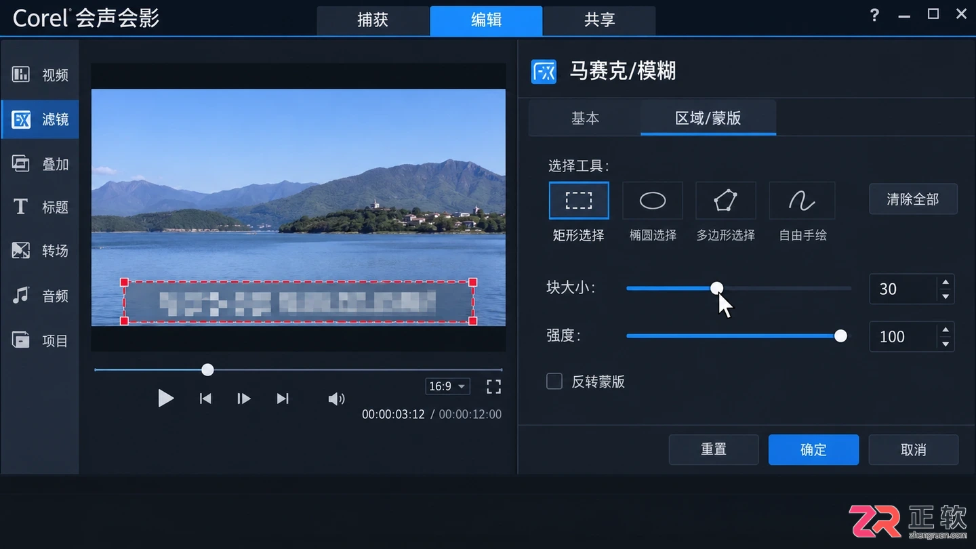Open the 区域/蒙版 tab
Viewport: 976px width, 549px height.
click(708, 118)
